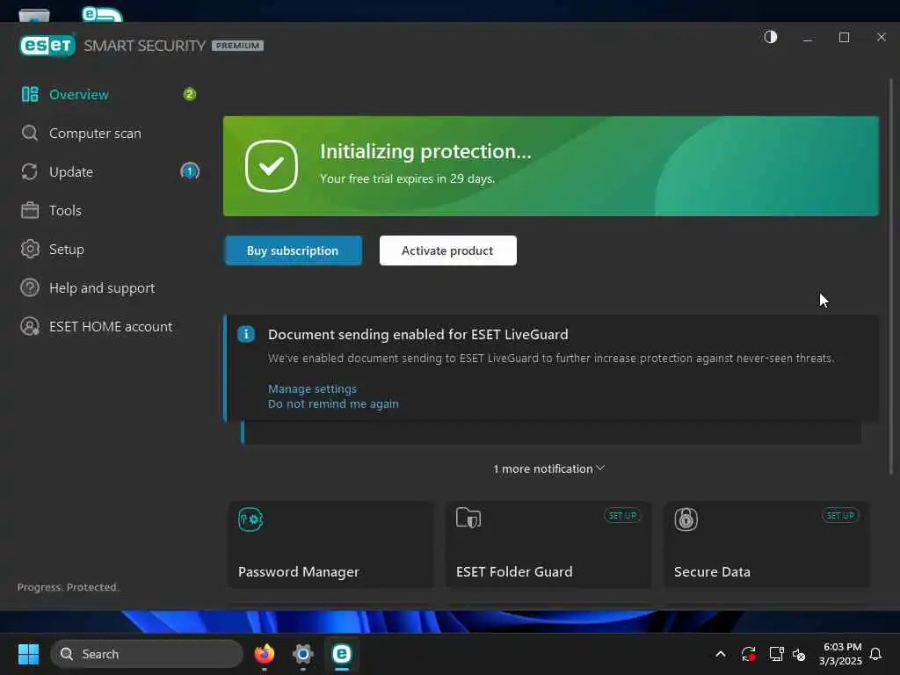This screenshot has width=900, height=675.
Task: Open the clock and date flyout
Action: click(x=840, y=654)
